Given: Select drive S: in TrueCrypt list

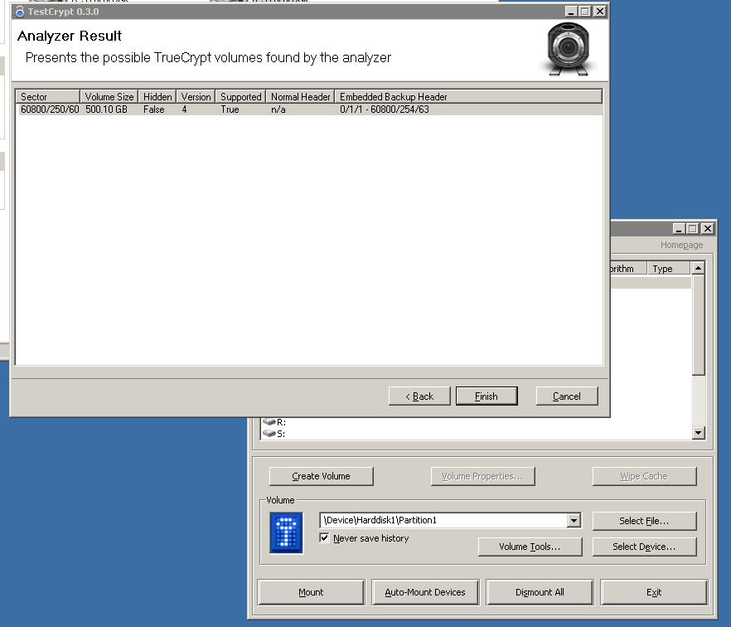Looking at the screenshot, I should click(x=274, y=434).
